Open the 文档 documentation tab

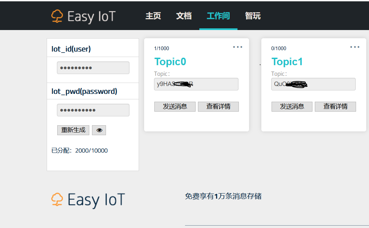[x=184, y=16]
